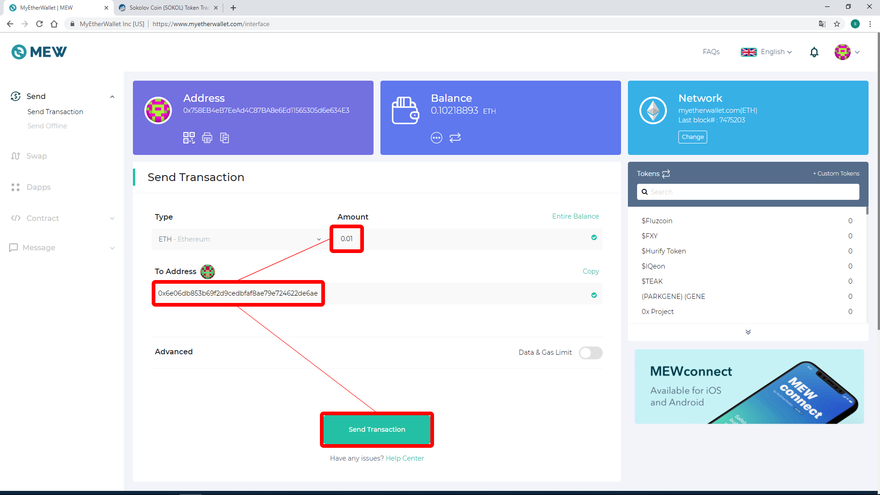Screen dimensions: 880x495
Task: Click the token search magnifier icon
Action: [x=644, y=192]
